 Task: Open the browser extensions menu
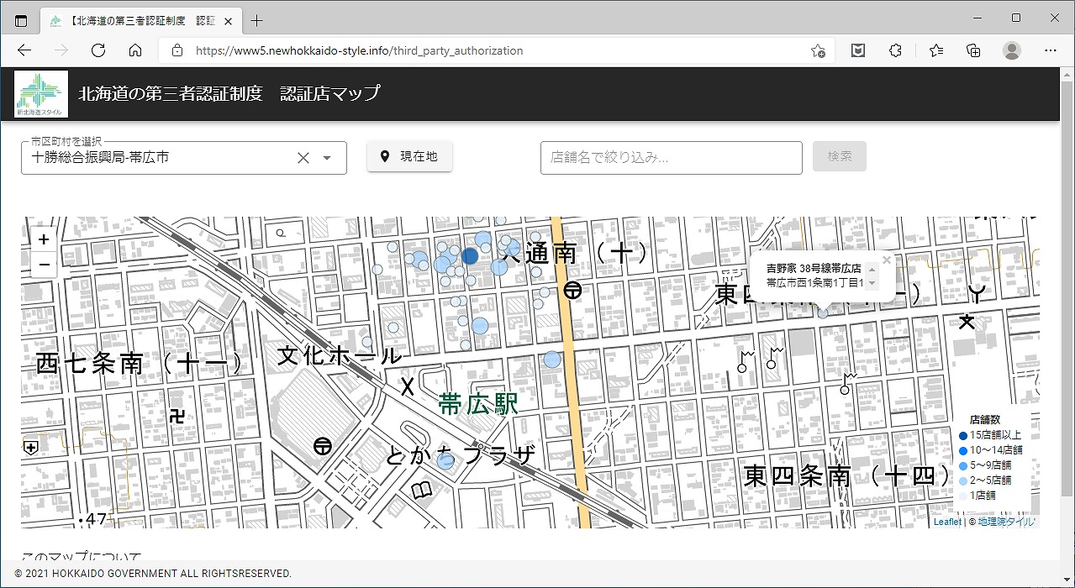coord(895,50)
